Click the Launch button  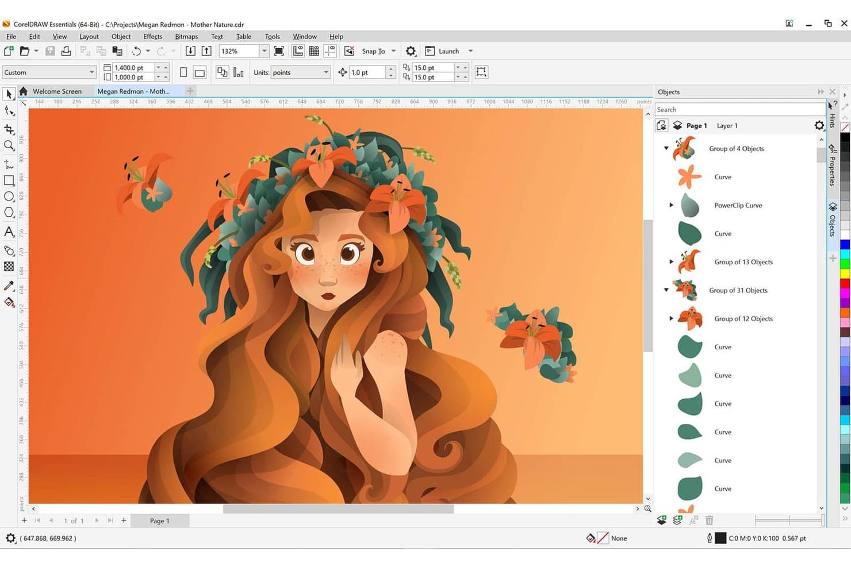[442, 51]
